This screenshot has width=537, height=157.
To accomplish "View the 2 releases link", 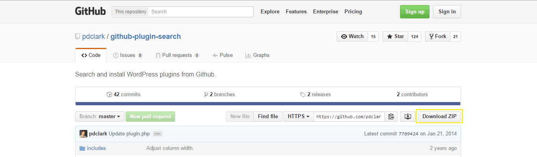I will pyautogui.click(x=315, y=94).
